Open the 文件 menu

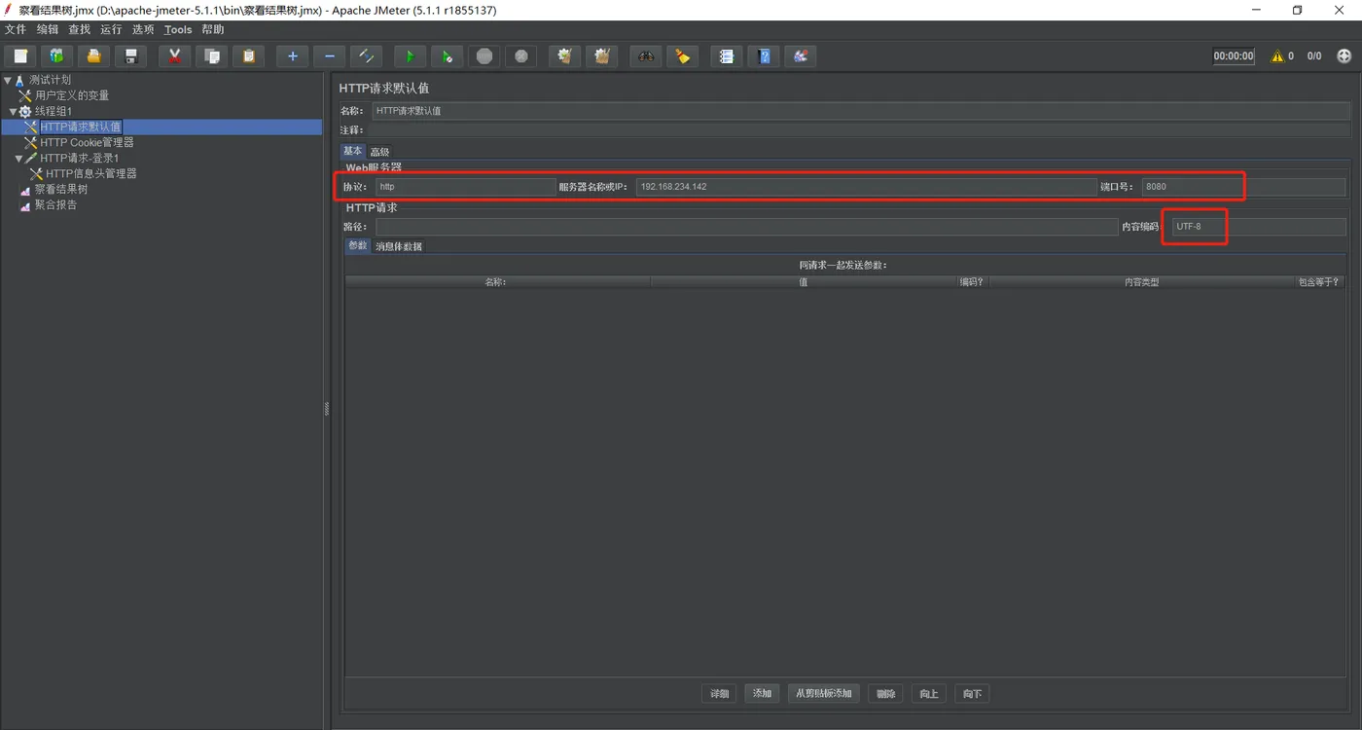16,29
